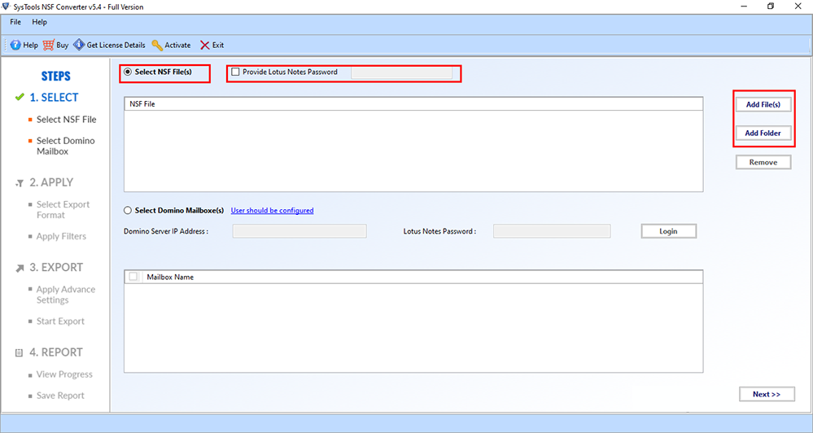Image resolution: width=813 pixels, height=433 pixels.
Task: Click the 4. REPORT step heading
Action: 56,352
